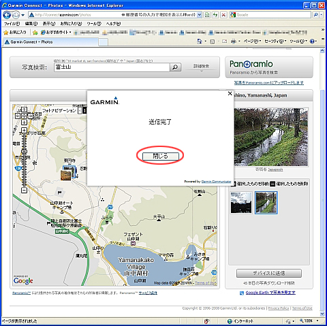Expand the 詳細検索 advanced search option
Viewport: 327px width, 326px height.
(201, 67)
